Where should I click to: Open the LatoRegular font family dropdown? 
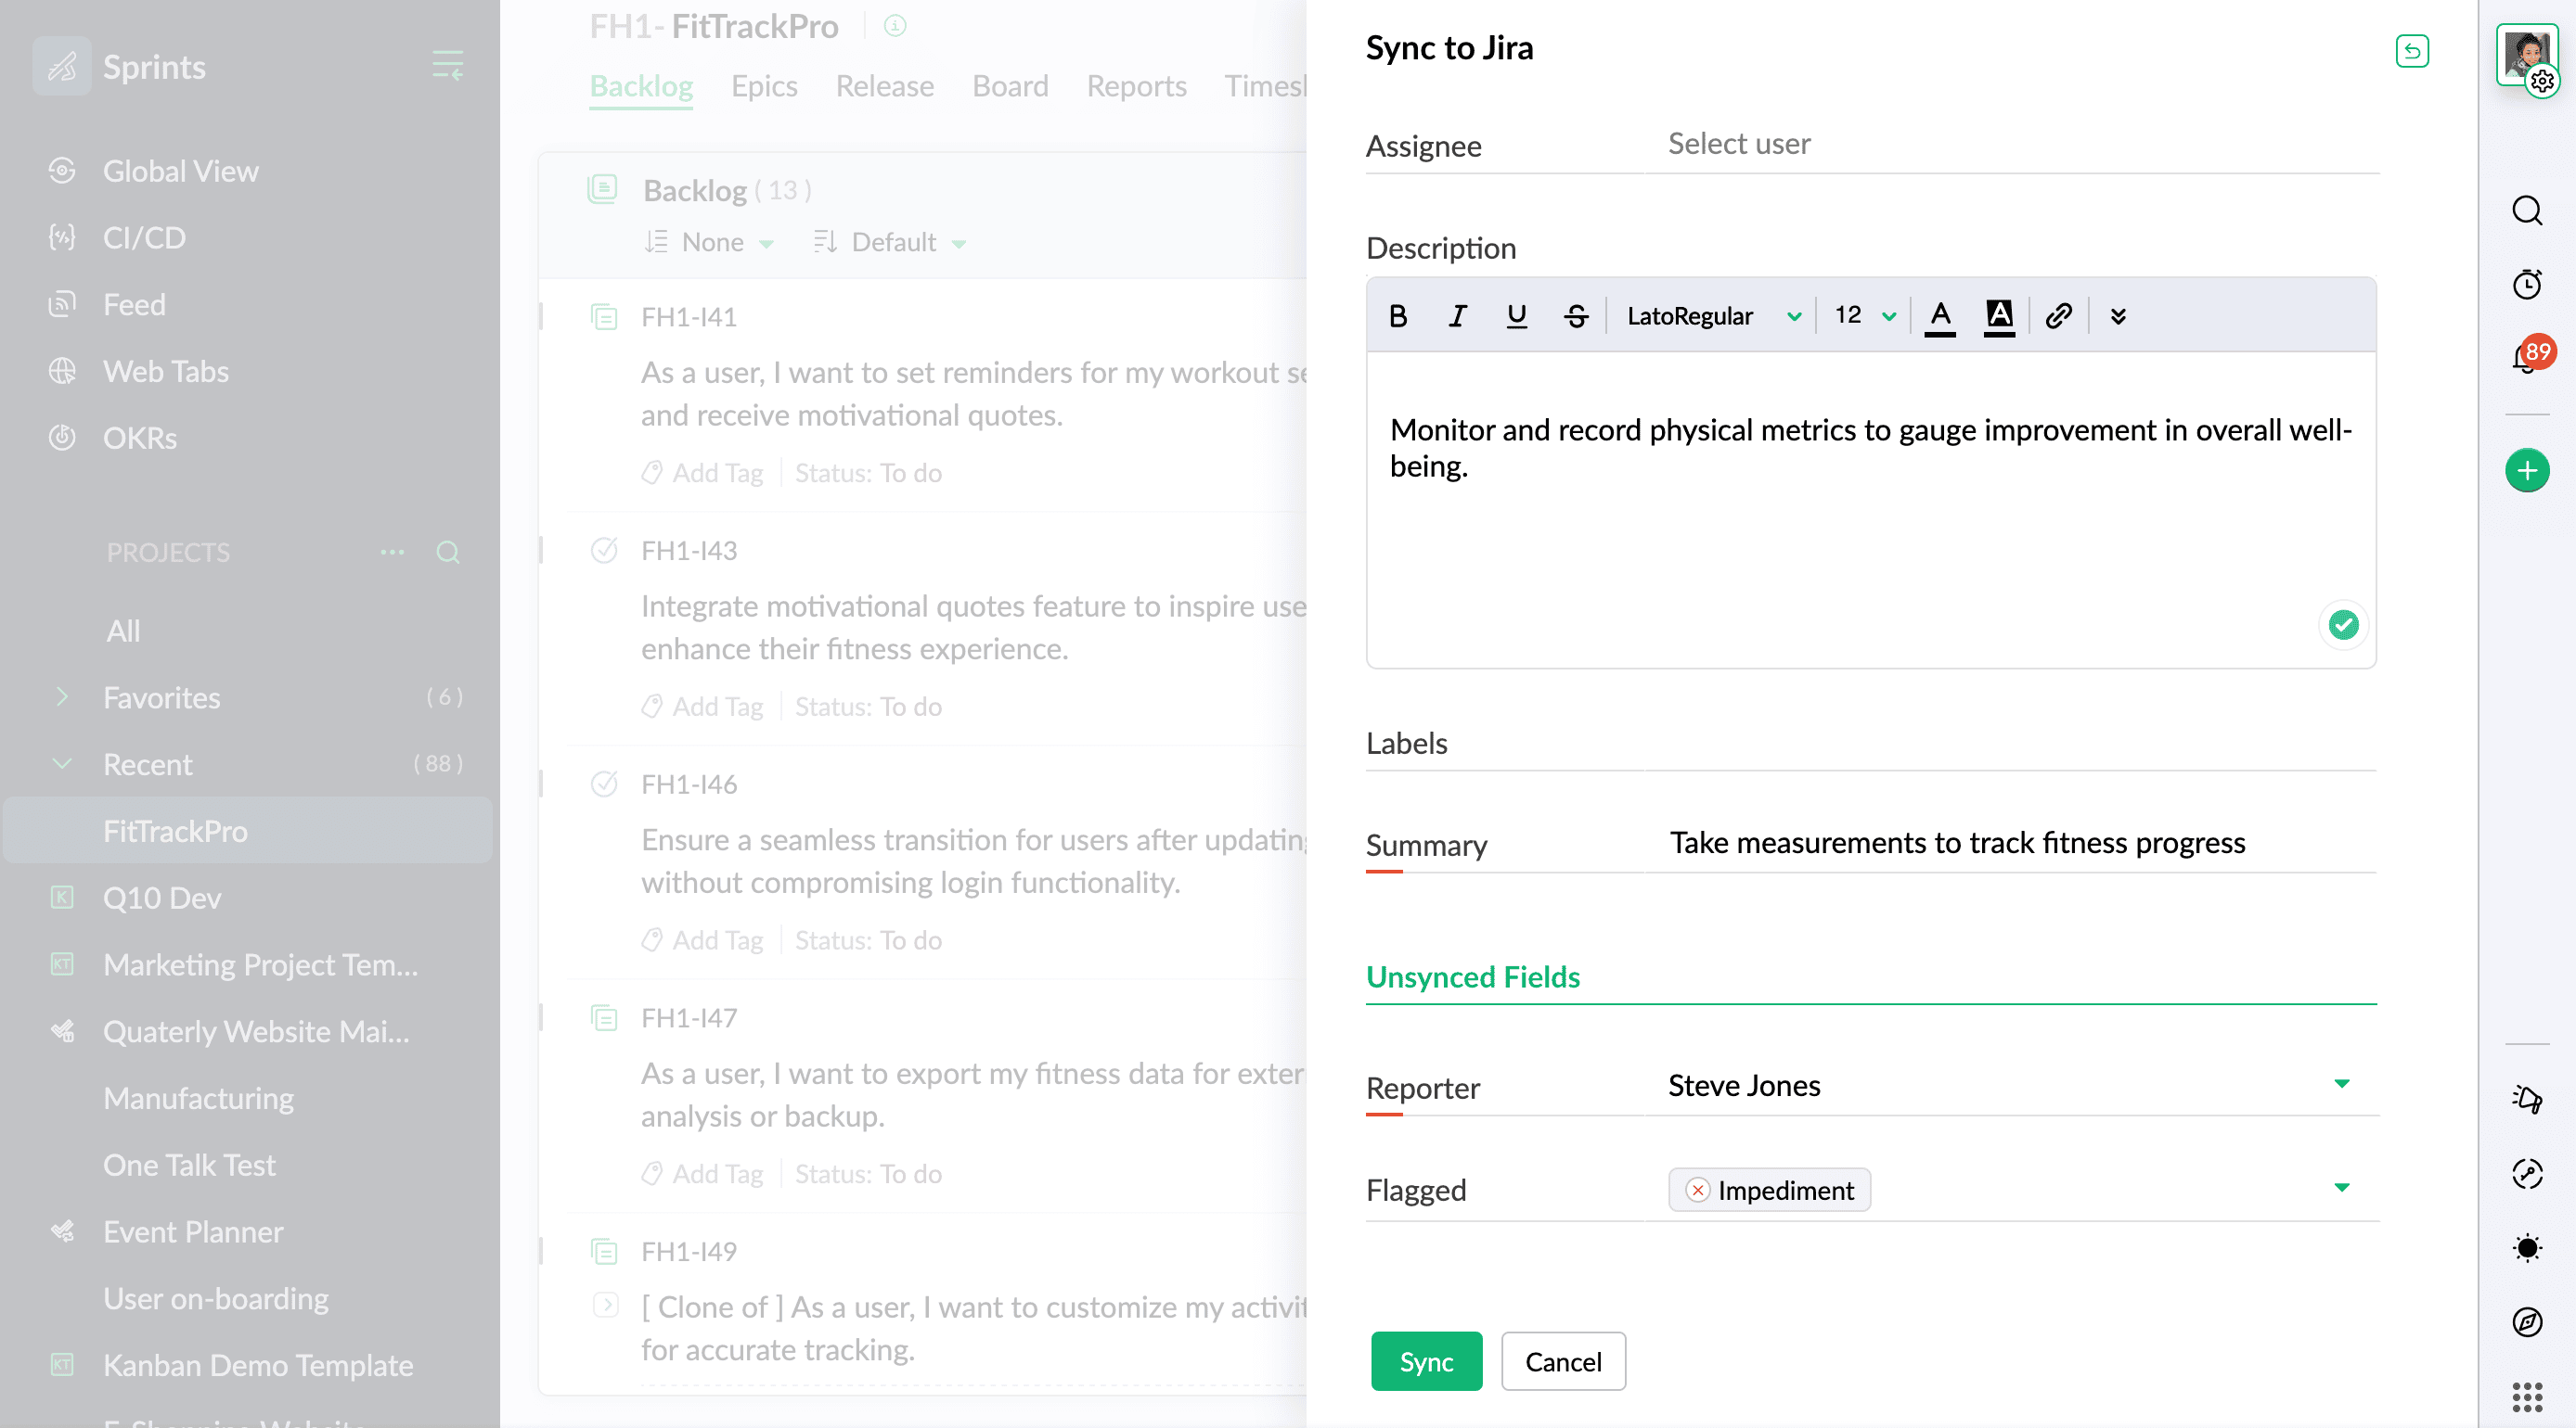click(1712, 317)
